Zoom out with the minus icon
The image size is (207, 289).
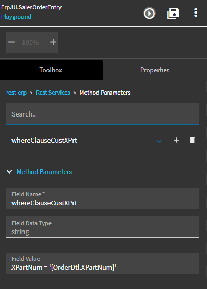(x=11, y=42)
